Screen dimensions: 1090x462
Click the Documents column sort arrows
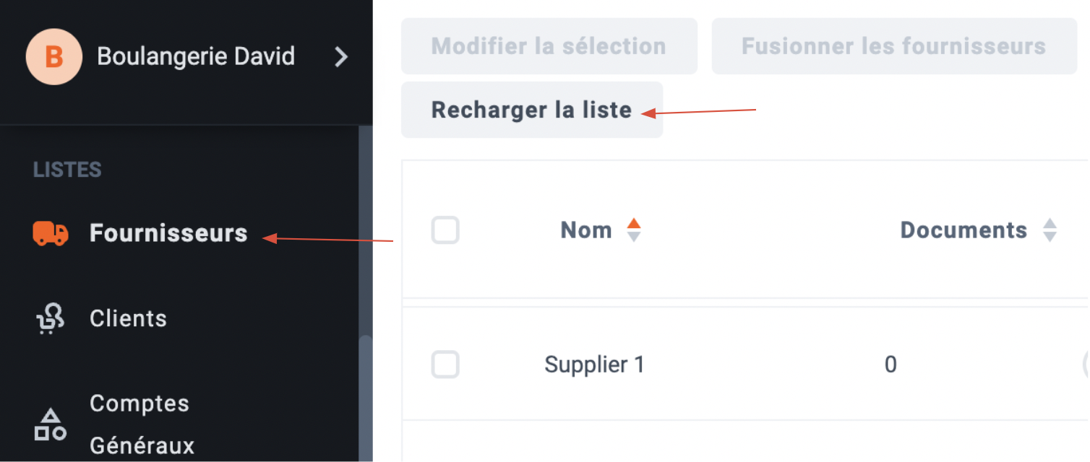tap(1050, 230)
